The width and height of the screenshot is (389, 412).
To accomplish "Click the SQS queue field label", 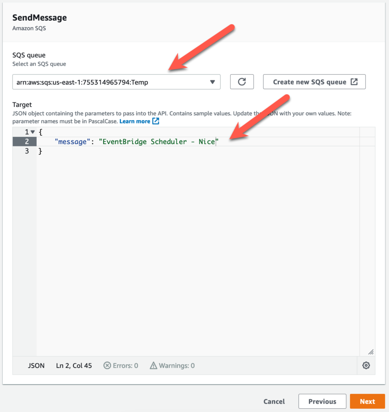I will point(29,55).
